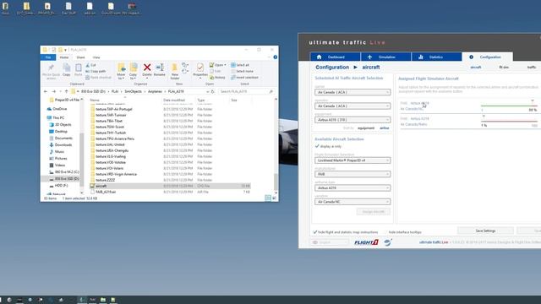Click round globe logo beside FLIGHT1
Screen dimensions: 541x304
(388, 242)
